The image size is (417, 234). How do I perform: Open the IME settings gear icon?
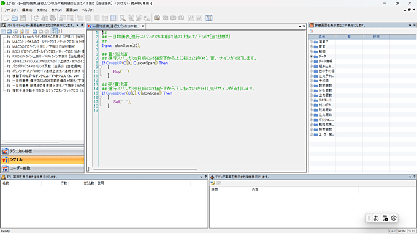coord(394,218)
